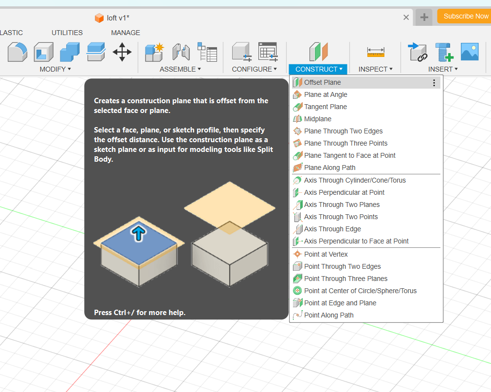This screenshot has height=392, width=491.
Task: Open the bill of materials table icon
Action: pos(207,52)
